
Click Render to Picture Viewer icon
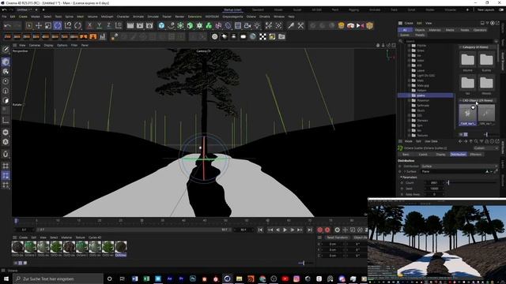point(140,25)
